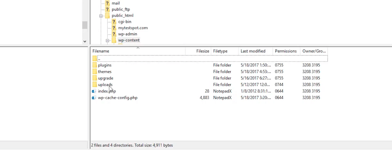This screenshot has width=392, height=150.
Task: Select wp-content in the directory tree
Action: pyautogui.click(x=129, y=40)
